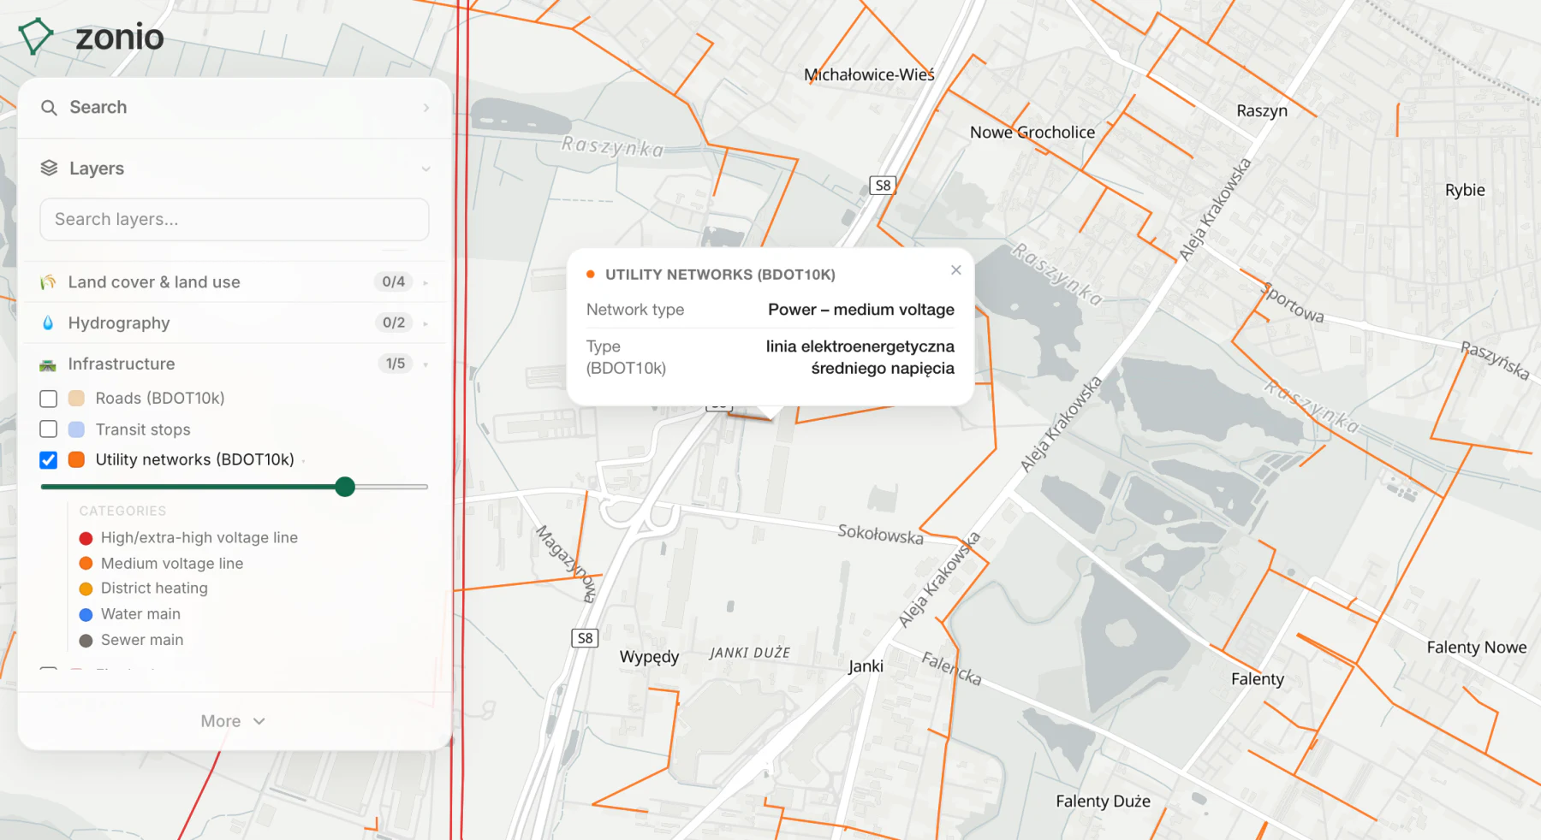Click the orange Medium voltage line dot
1541x840 pixels.
pyautogui.click(x=86, y=564)
